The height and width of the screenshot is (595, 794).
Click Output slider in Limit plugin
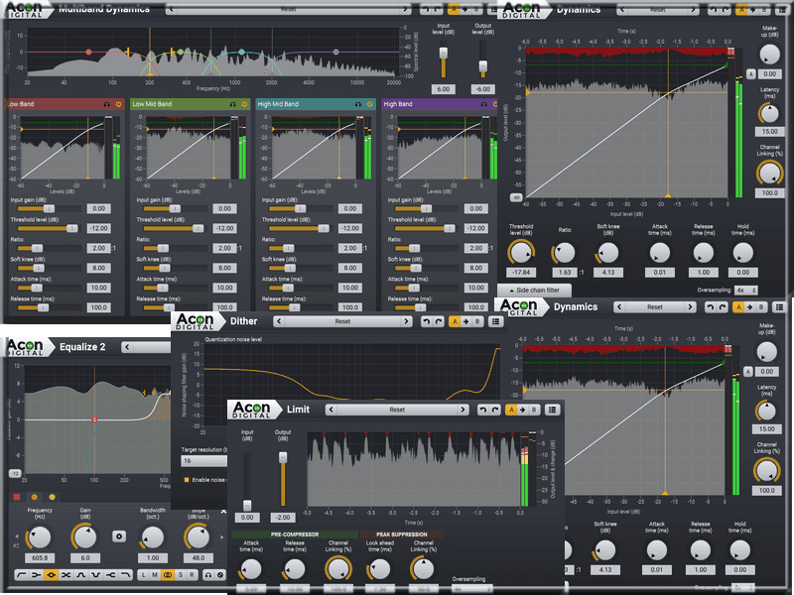pyautogui.click(x=283, y=480)
